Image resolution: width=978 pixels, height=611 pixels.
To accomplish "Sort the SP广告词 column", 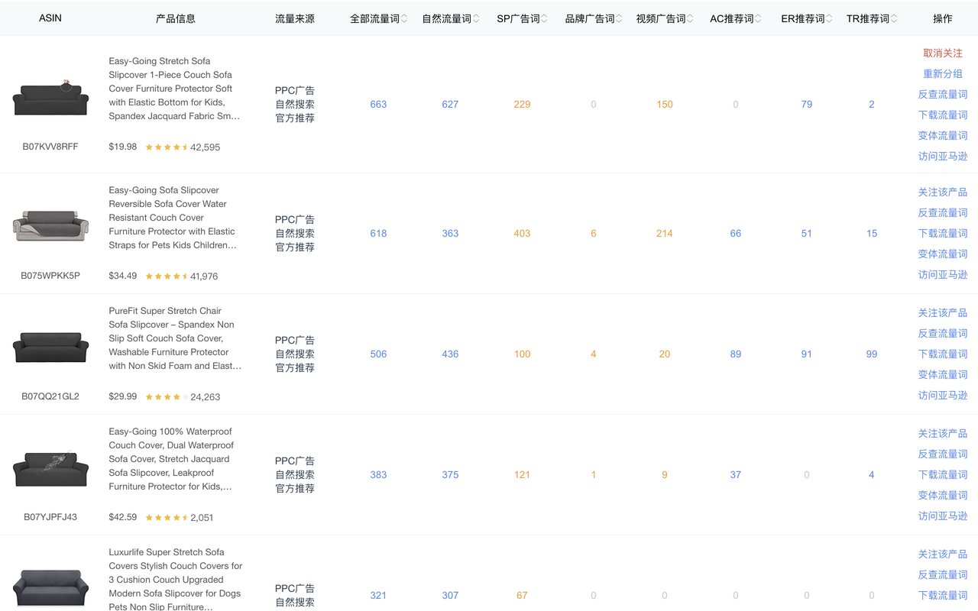I will (x=544, y=18).
